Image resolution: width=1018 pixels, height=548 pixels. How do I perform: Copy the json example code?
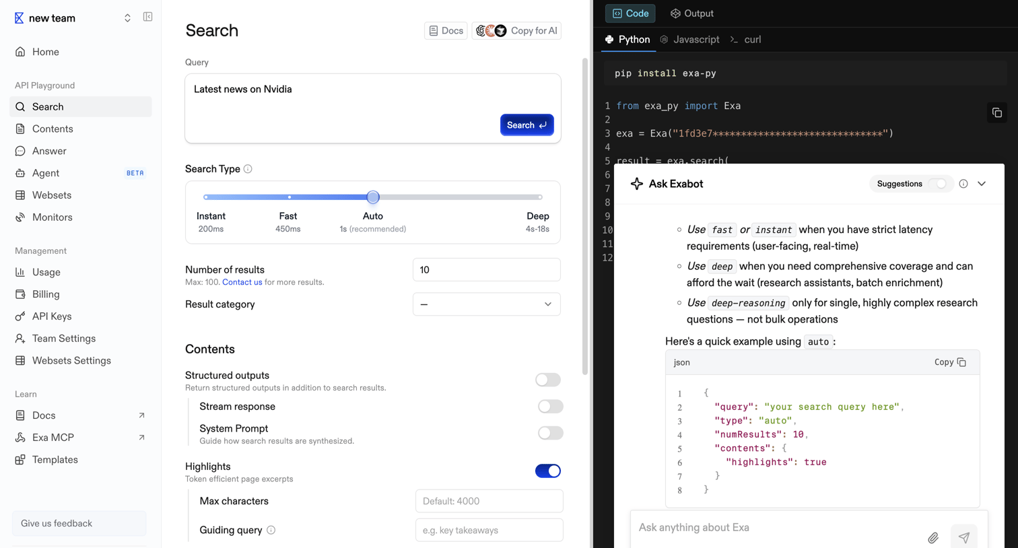(950, 362)
